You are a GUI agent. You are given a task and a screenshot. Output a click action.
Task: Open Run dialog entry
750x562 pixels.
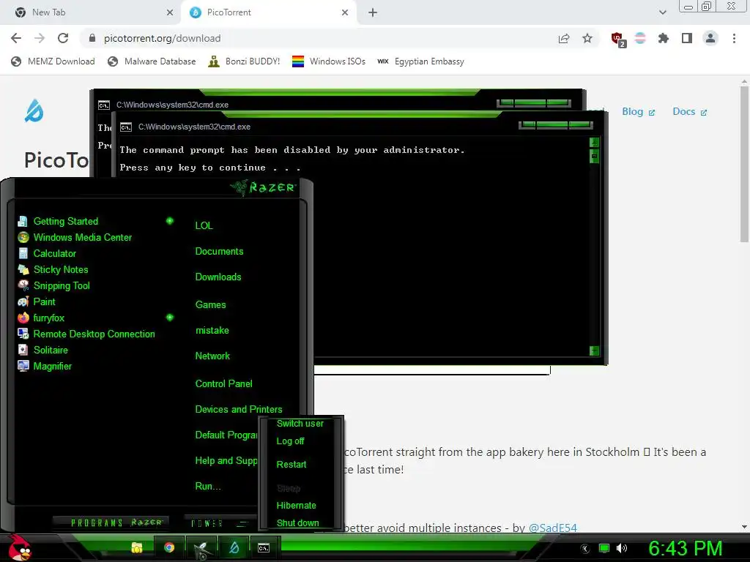[x=208, y=487]
